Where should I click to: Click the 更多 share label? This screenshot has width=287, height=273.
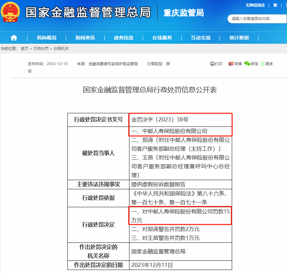coord(269,64)
